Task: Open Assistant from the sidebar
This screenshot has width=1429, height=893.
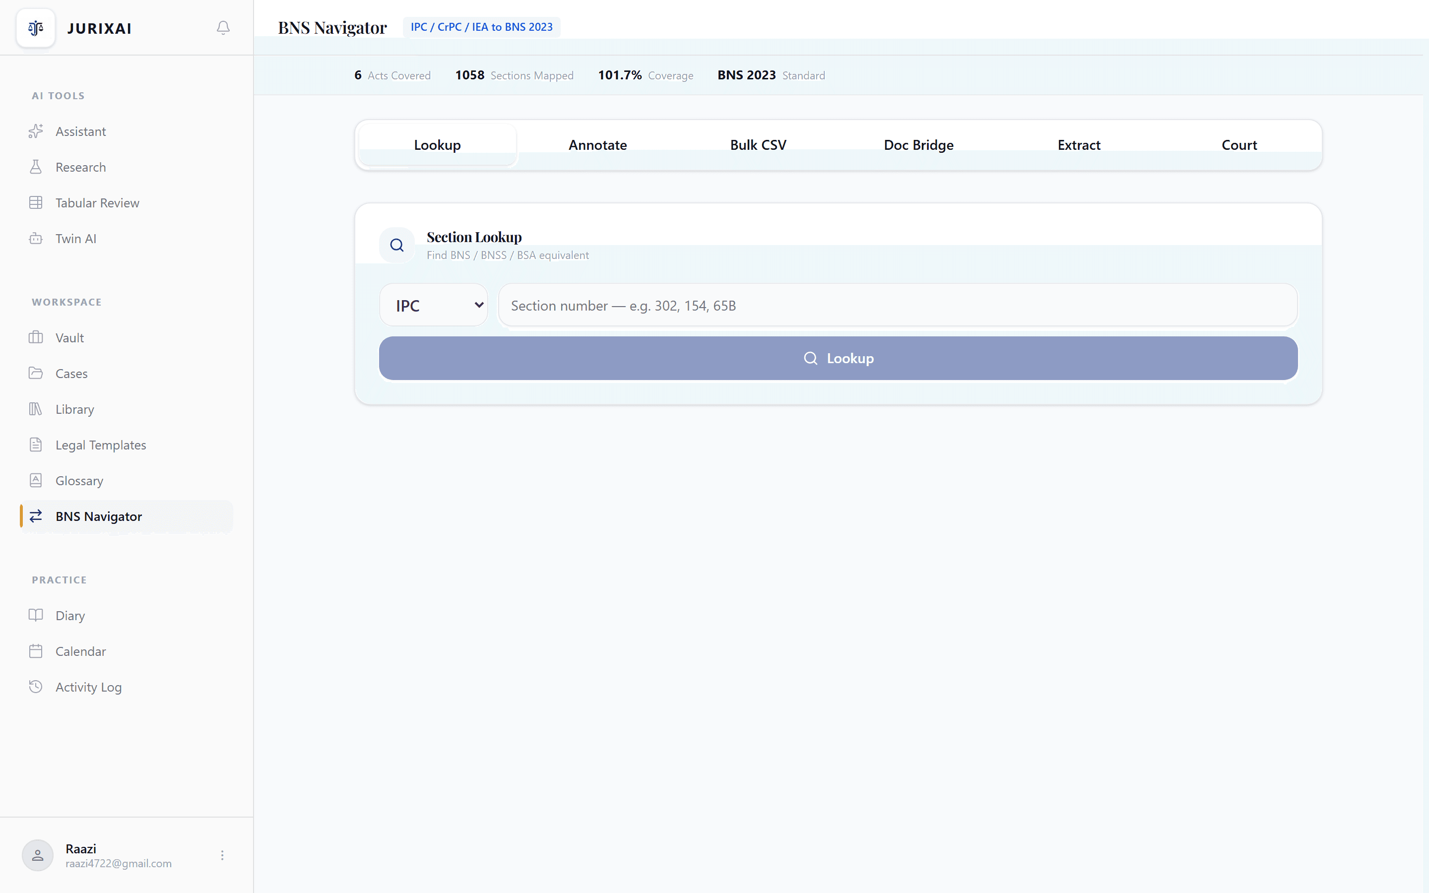Action: (127, 131)
